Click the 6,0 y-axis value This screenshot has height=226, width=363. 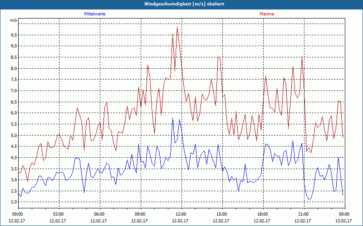coord(14,113)
